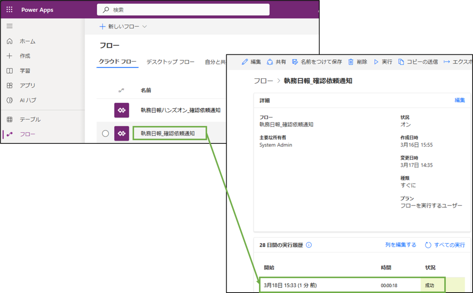The height and width of the screenshot is (293, 473).
Task: Click the 実行 play icon
Action: coord(376,62)
